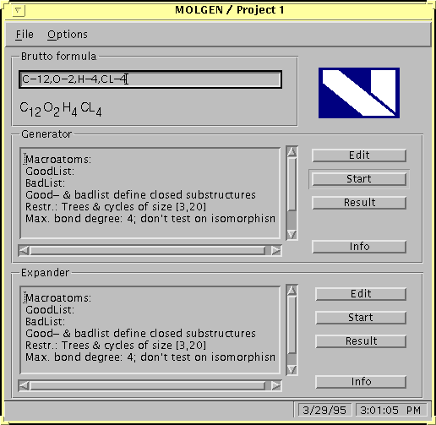The height and width of the screenshot is (425, 436).
Task: Click Generator horizontal scroll left arrow
Action: [x=24, y=250]
